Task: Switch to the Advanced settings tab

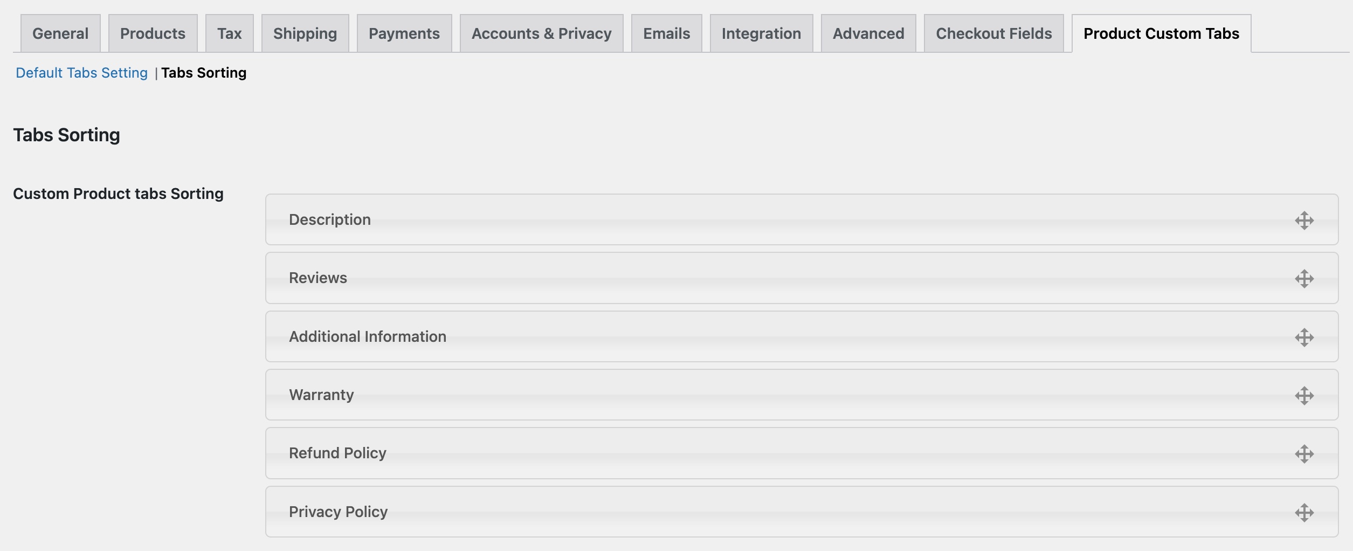Action: [x=868, y=33]
